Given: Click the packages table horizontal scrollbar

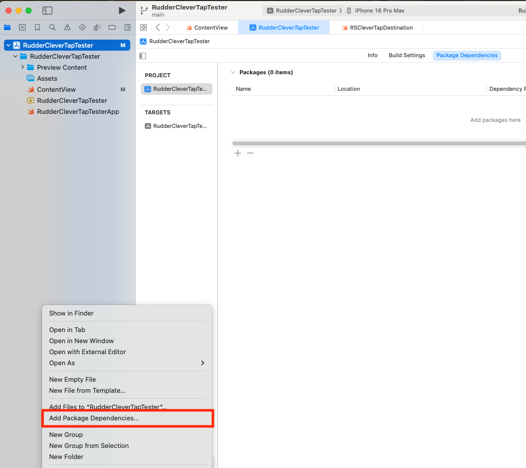Looking at the screenshot, I should (379, 143).
